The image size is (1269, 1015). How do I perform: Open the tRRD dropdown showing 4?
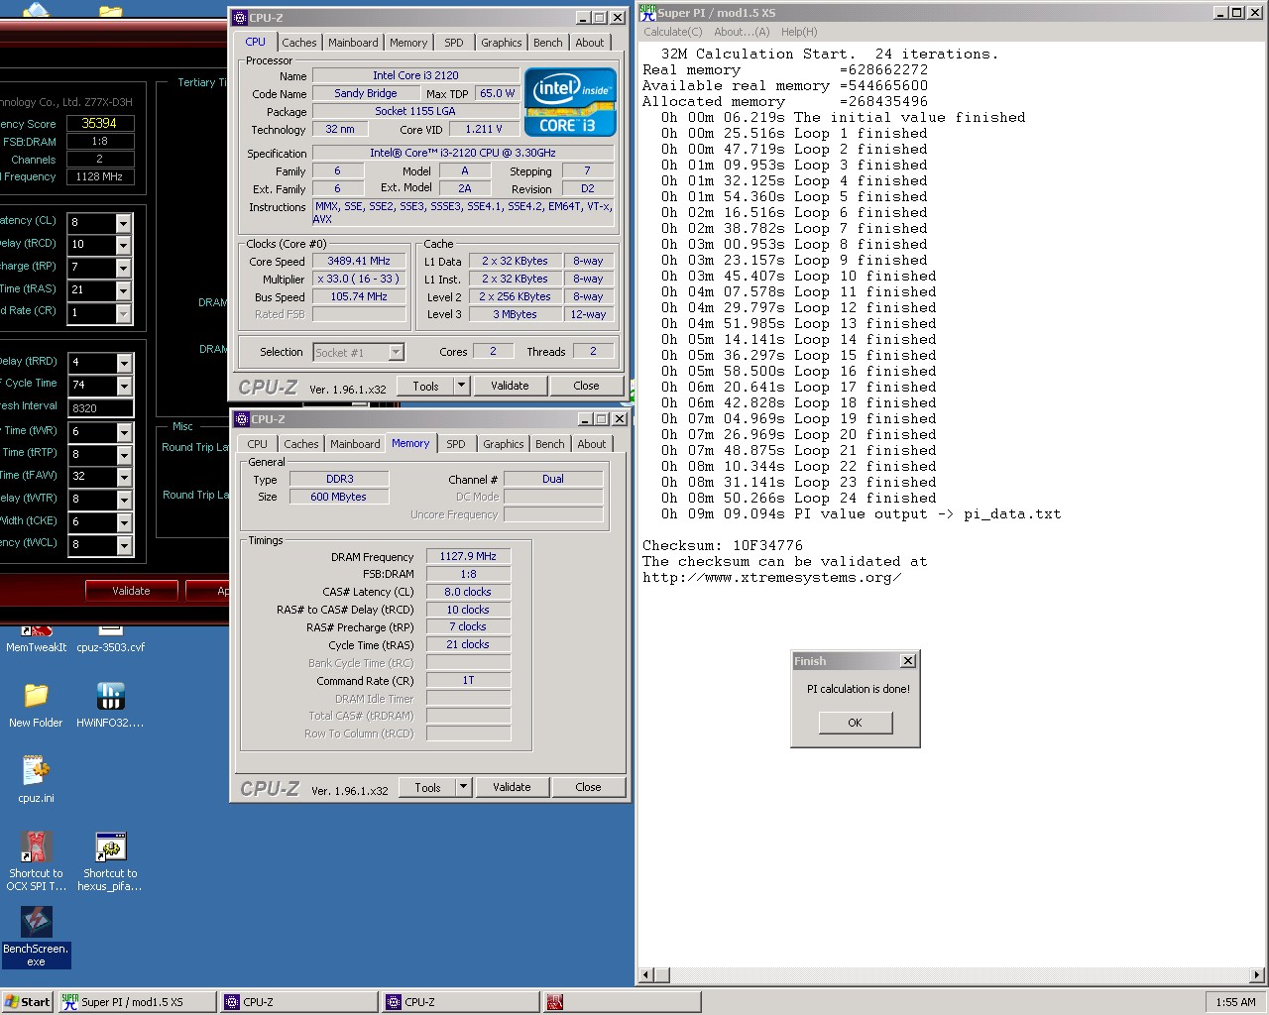124,363
